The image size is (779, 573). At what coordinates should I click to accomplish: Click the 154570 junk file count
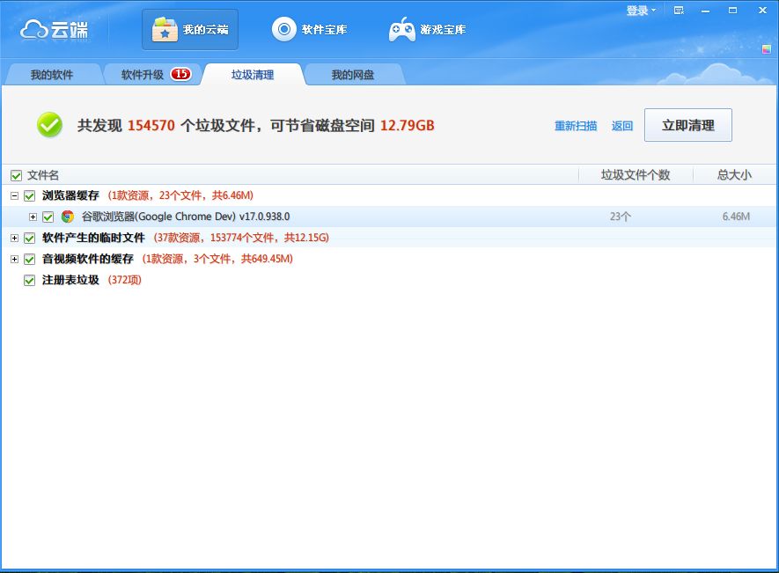151,125
